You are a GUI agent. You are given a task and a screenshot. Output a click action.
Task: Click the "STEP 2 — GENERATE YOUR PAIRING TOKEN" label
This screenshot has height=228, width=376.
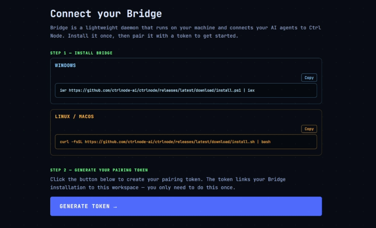coord(99,170)
